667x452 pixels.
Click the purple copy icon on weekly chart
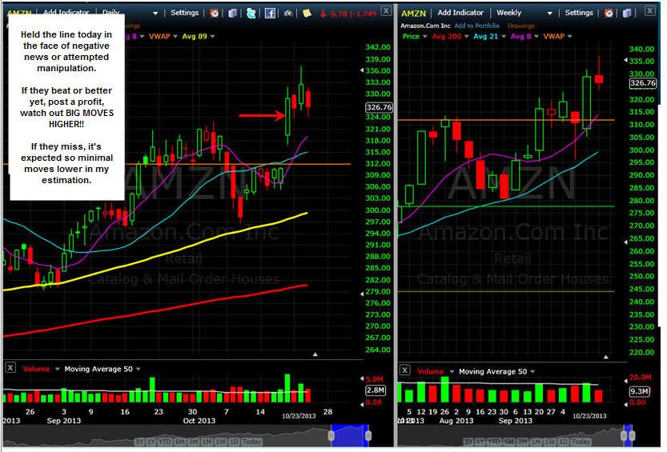click(x=627, y=13)
